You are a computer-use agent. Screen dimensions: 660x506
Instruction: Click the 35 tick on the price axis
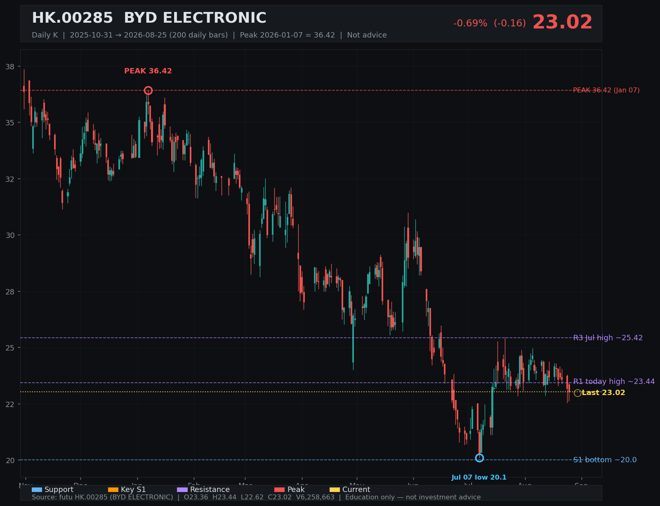coord(11,122)
